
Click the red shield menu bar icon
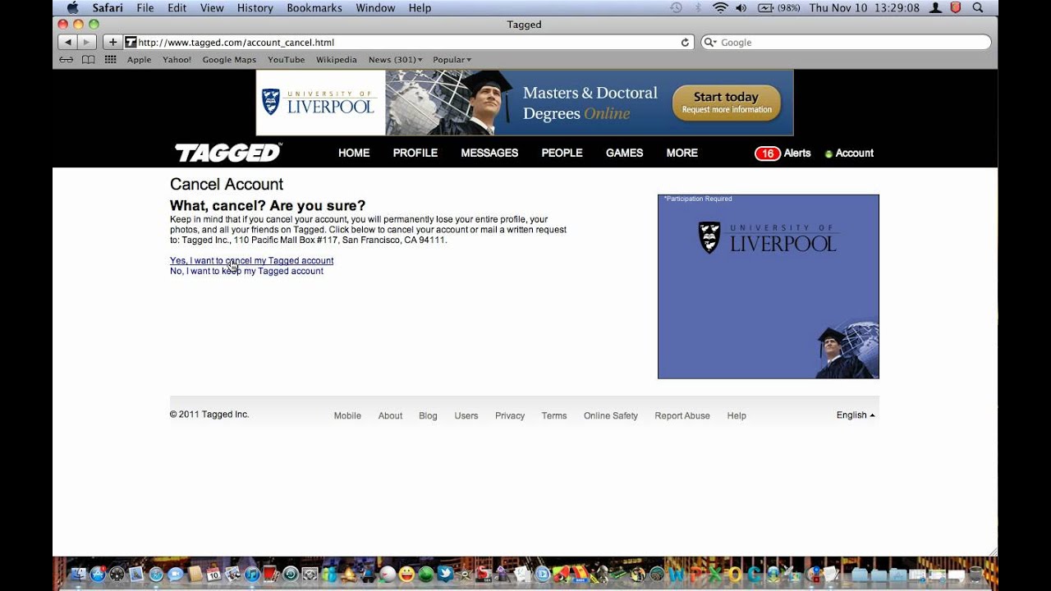pyautogui.click(x=956, y=7)
